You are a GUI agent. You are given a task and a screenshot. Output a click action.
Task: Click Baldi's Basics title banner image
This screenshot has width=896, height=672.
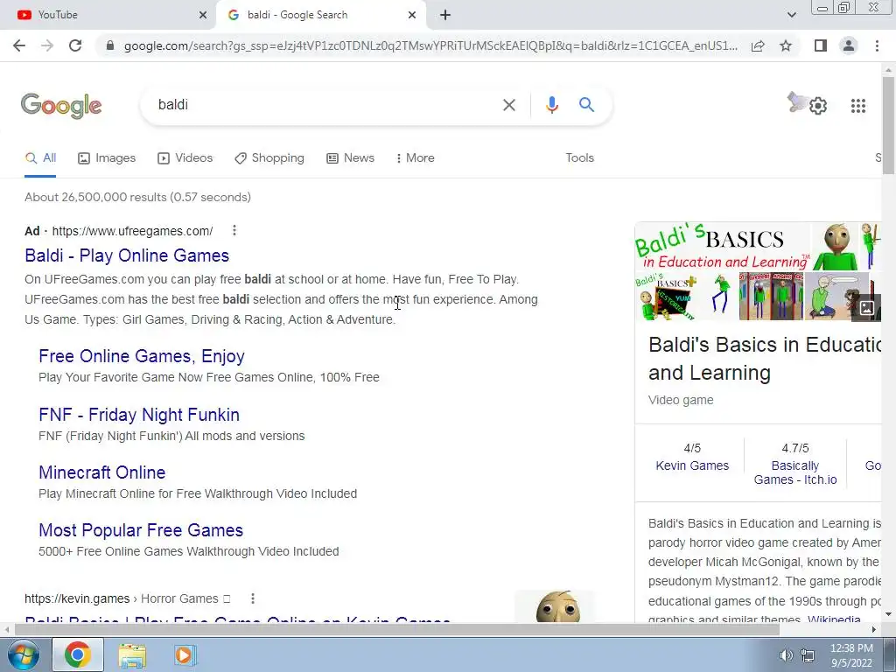click(722, 247)
